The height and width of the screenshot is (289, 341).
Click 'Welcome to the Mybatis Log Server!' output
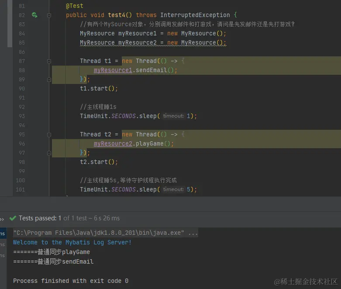pyautogui.click(x=72, y=242)
